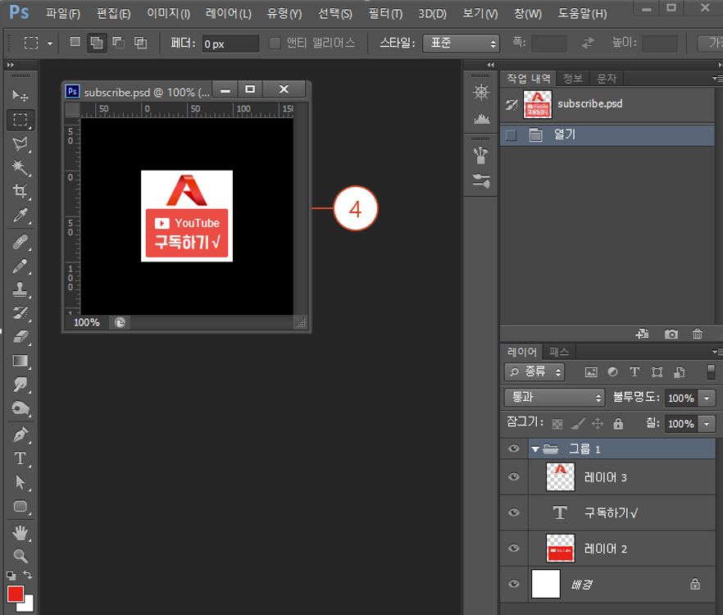Select the Eyedropper tool
The height and width of the screenshot is (615, 723).
[20, 215]
